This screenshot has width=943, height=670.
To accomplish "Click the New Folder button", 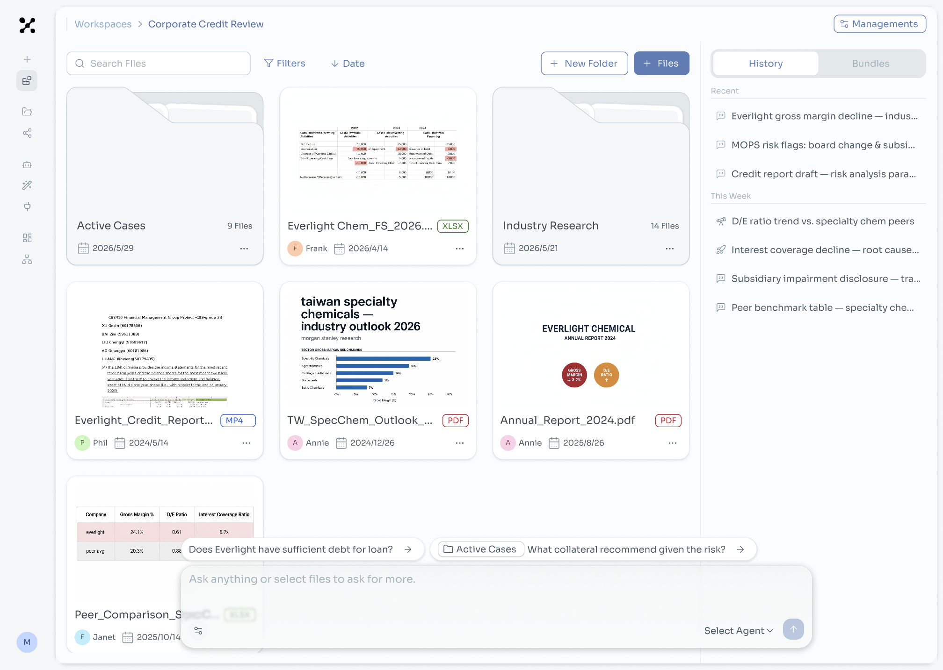I will (x=584, y=63).
